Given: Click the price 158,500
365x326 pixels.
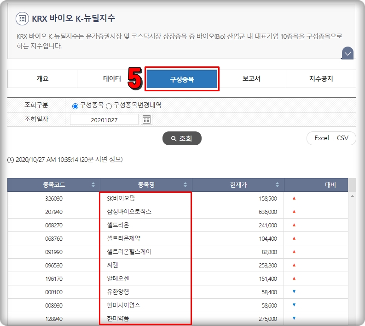Looking at the screenshot, I should 268,199.
